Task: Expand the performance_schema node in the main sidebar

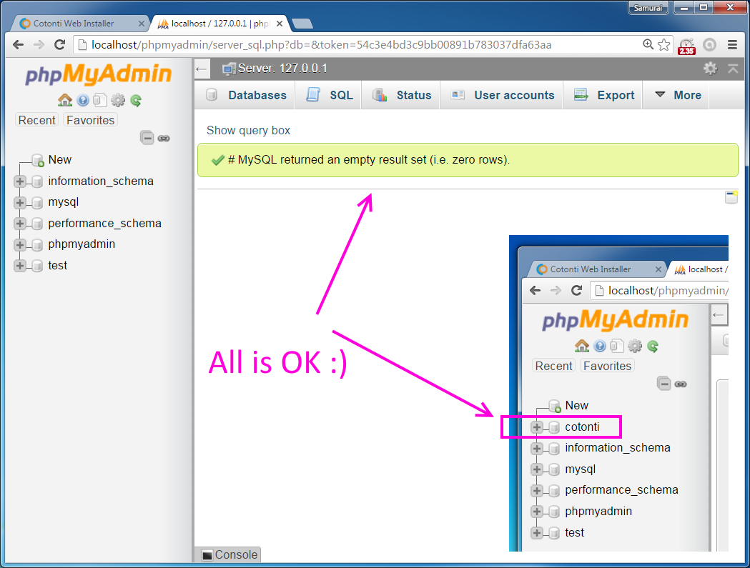Action: 19,224
